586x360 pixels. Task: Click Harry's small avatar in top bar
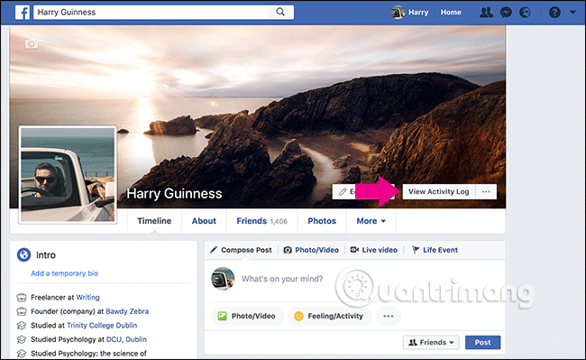coord(398,13)
